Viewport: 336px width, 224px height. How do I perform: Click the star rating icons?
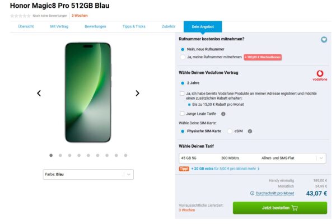click(x=20, y=16)
